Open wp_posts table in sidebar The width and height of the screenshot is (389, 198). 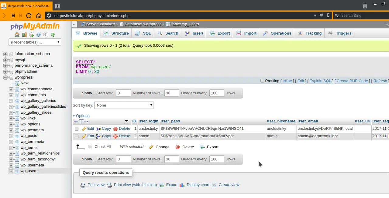[29, 136]
